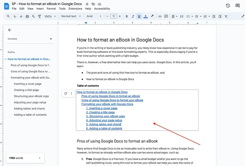Run spelling and grammar check

[x=33, y=16]
